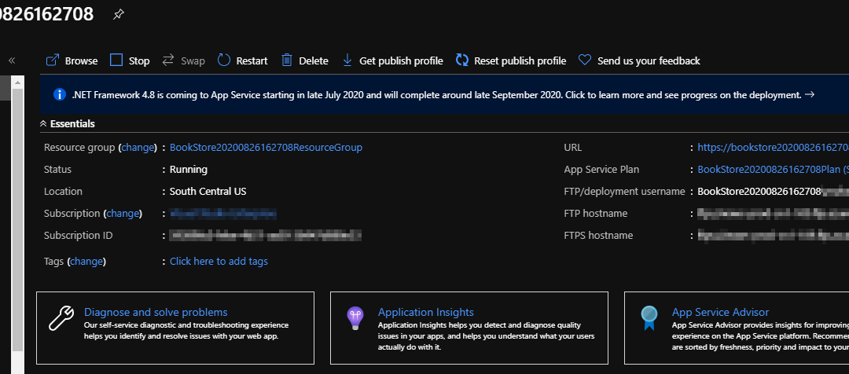Viewport: 849px width, 374px height.
Task: Delete the web app
Action: (x=305, y=60)
